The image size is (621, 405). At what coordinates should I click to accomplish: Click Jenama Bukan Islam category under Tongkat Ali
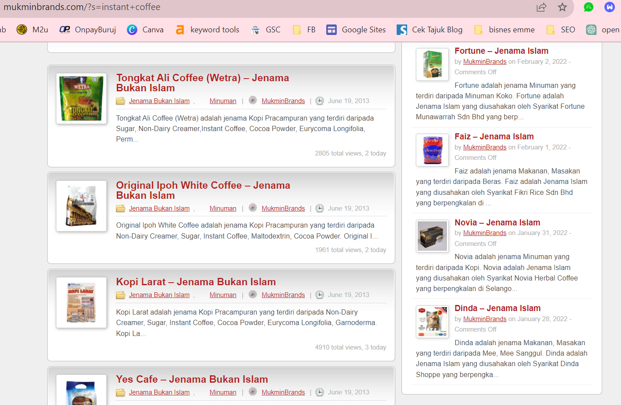click(159, 101)
